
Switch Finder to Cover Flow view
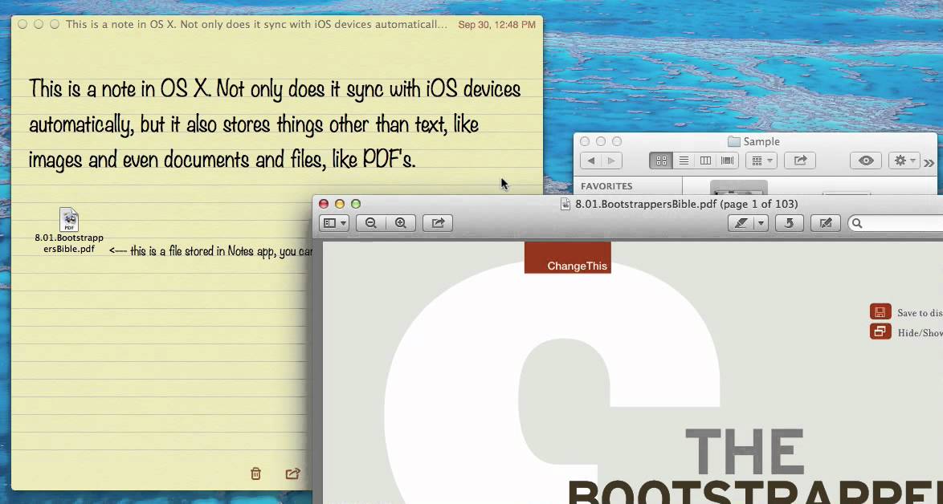pos(728,161)
